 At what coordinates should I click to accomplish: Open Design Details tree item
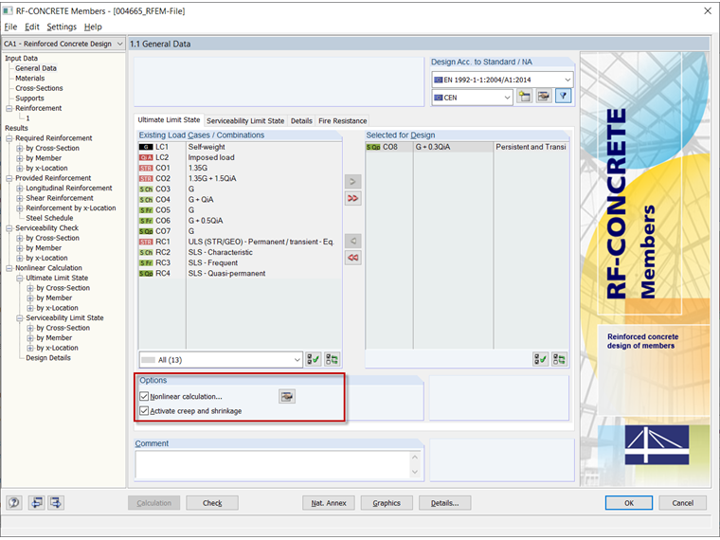coord(48,358)
